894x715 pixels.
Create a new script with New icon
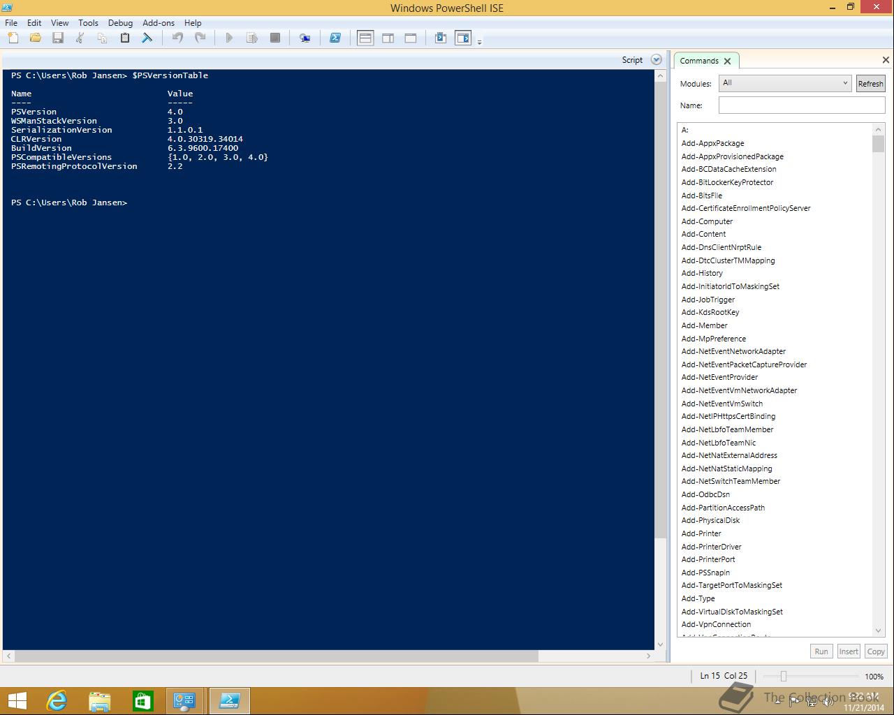pyautogui.click(x=13, y=38)
